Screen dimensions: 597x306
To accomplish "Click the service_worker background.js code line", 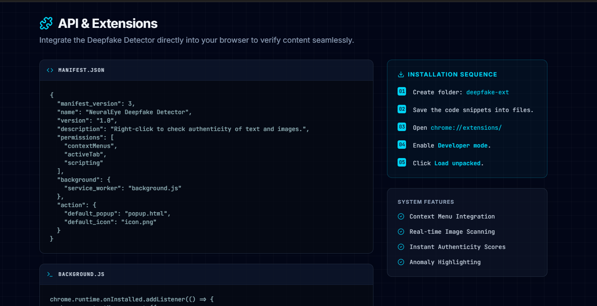I will [x=123, y=188].
